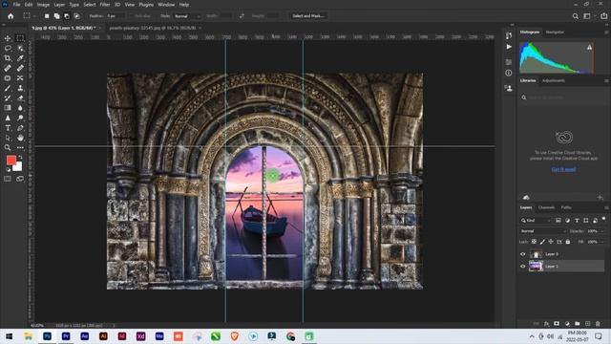Toggle Lock position icon

click(551, 242)
